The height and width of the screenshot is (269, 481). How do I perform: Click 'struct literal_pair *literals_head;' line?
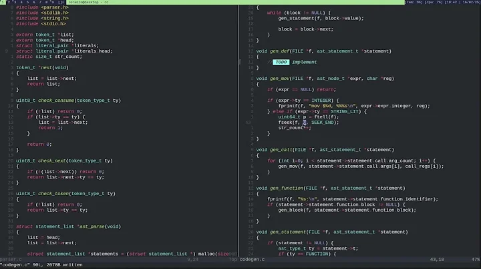click(64, 51)
